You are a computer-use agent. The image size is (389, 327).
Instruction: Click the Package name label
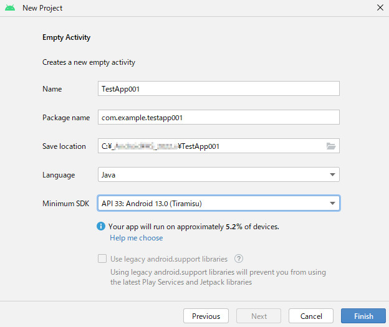click(66, 118)
